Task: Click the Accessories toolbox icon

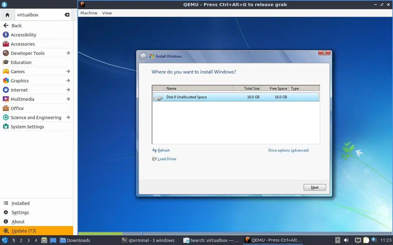Action: click(x=6, y=44)
